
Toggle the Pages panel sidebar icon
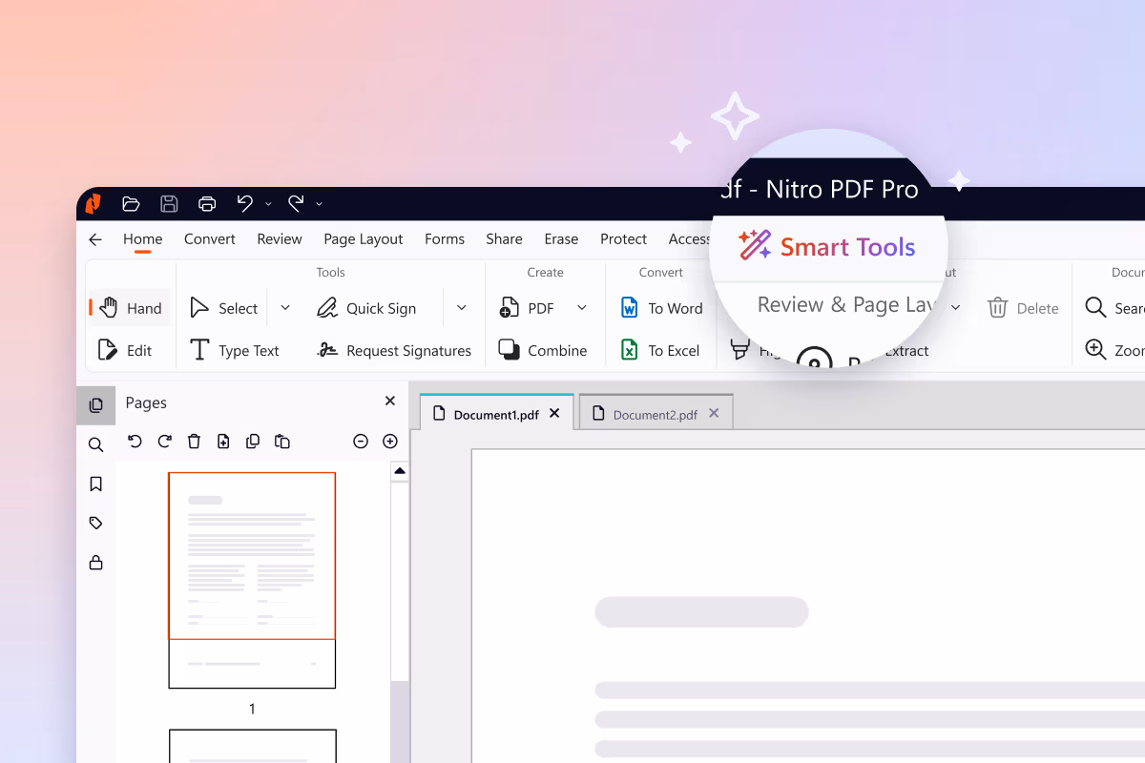(95, 405)
